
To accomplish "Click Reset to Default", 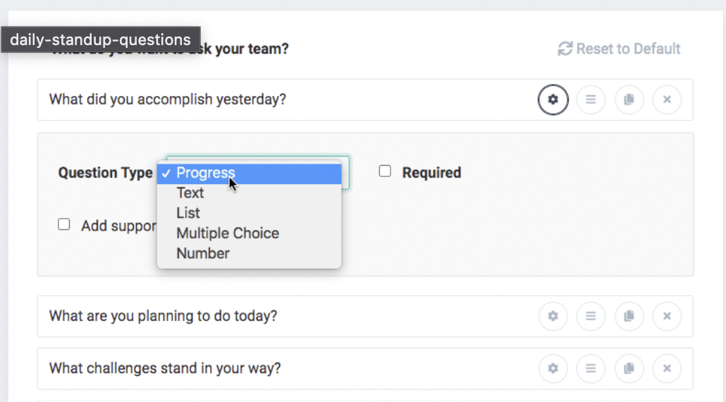I will tap(619, 49).
